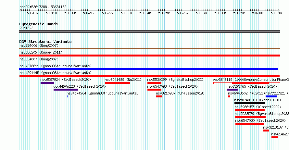The image size is (289, 150).
Task: Open nsv5528579 (ByrskaBishop2022) label
Action: click(262, 114)
